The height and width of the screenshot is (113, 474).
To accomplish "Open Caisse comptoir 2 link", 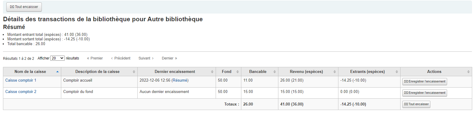I will pos(21,92).
